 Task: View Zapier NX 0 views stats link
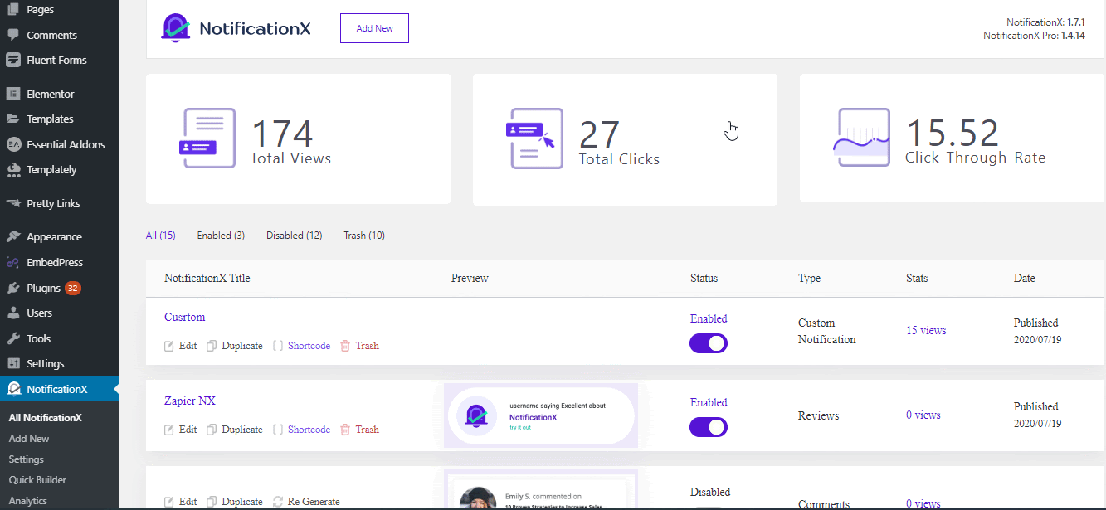(923, 415)
